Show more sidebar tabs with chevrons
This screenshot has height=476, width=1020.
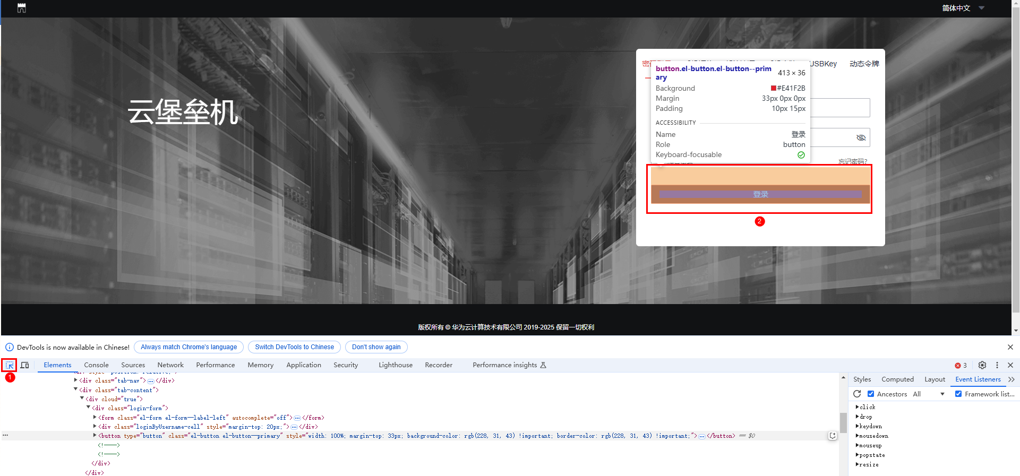coord(1011,379)
